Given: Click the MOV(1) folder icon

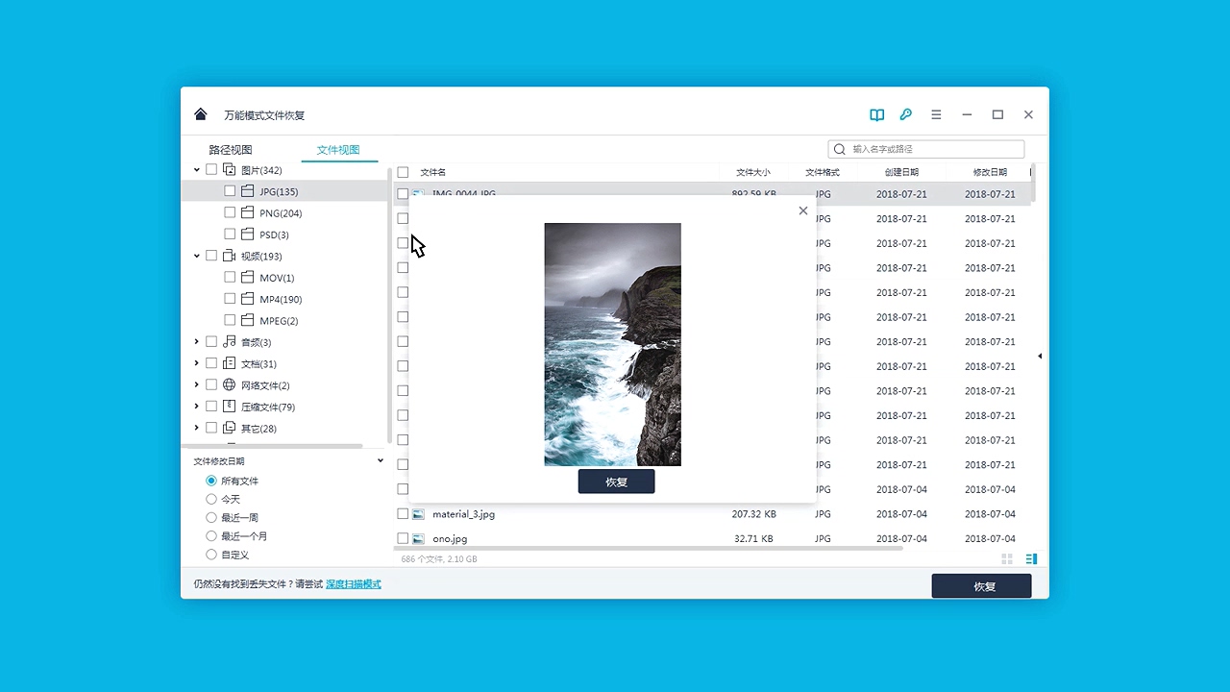Looking at the screenshot, I should coord(248,278).
